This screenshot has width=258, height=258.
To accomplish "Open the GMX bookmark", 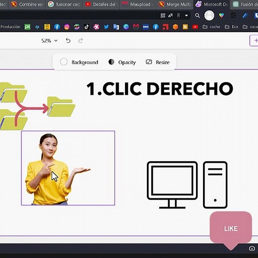I will click(x=146, y=27).
